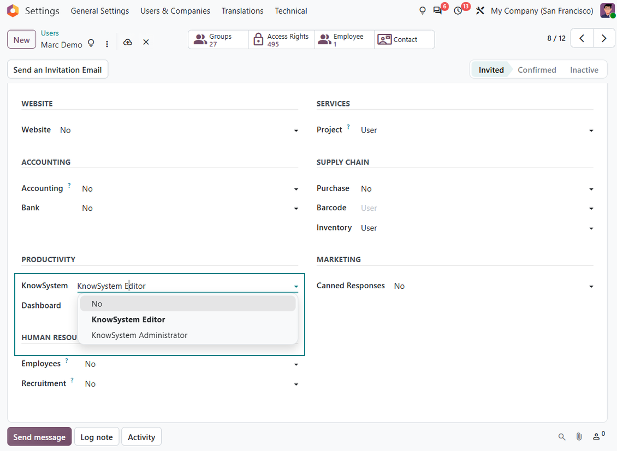Choose KnowSystem Editor option
Image resolution: width=617 pixels, height=451 pixels.
point(188,319)
